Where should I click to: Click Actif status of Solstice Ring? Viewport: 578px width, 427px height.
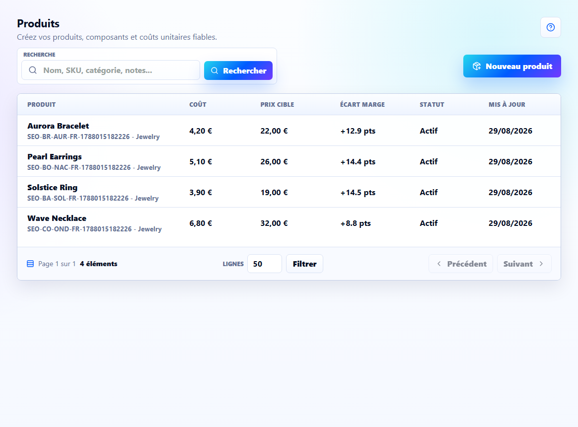429,193
